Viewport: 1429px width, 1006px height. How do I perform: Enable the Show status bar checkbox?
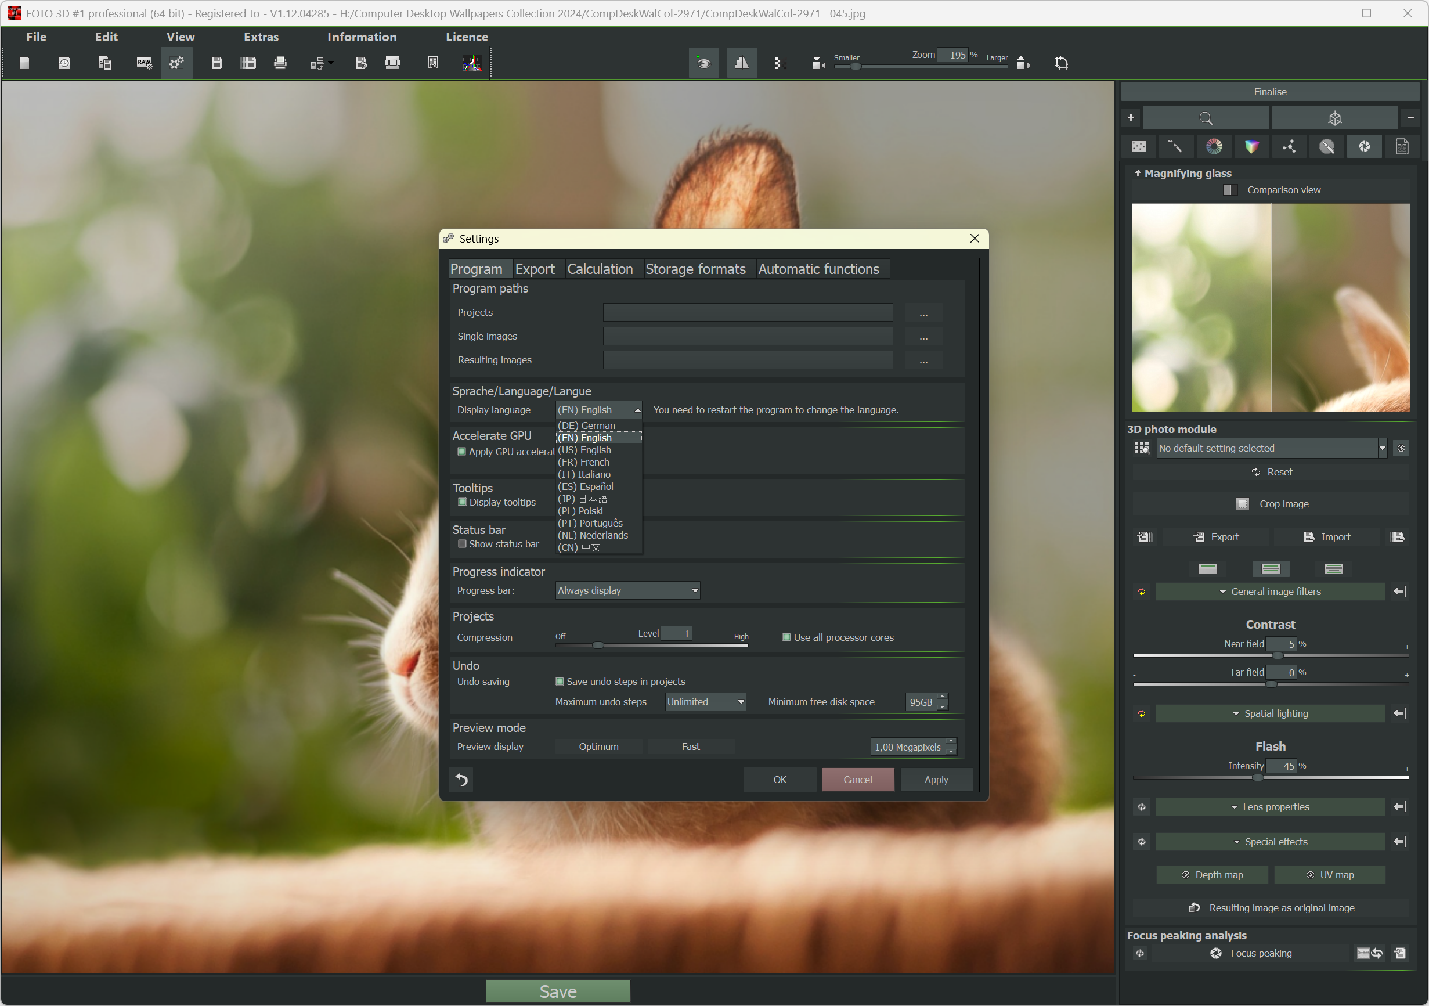tap(463, 543)
